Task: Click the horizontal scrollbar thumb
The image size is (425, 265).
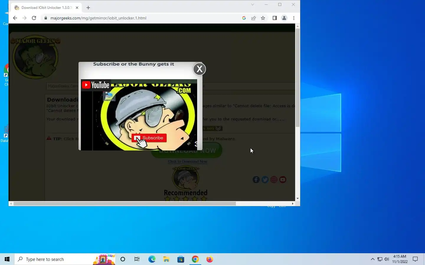Action: 125,203
